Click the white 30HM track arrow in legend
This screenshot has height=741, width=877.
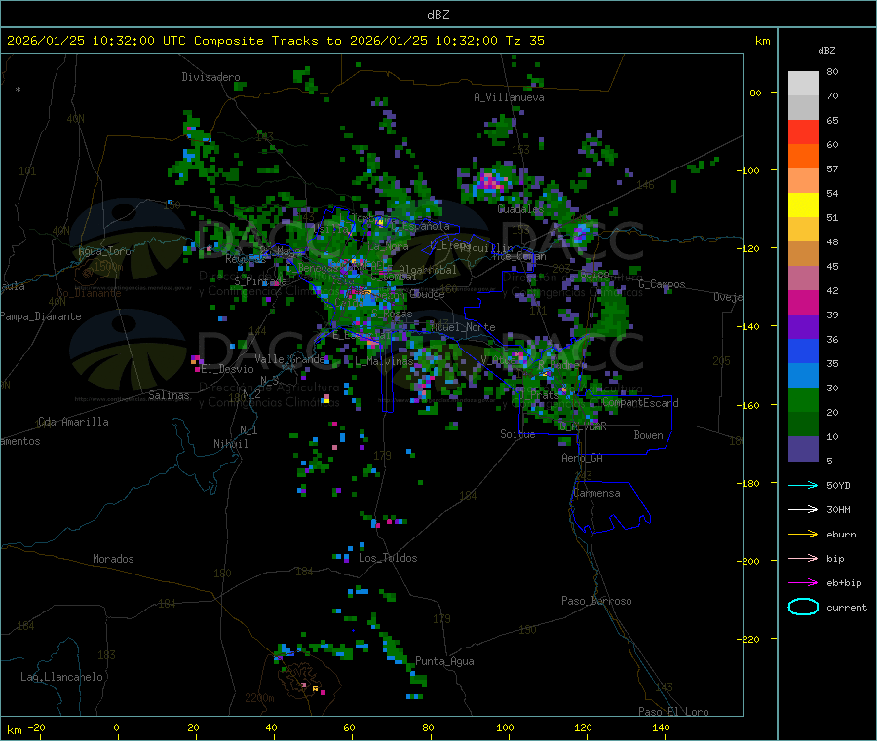coord(803,509)
